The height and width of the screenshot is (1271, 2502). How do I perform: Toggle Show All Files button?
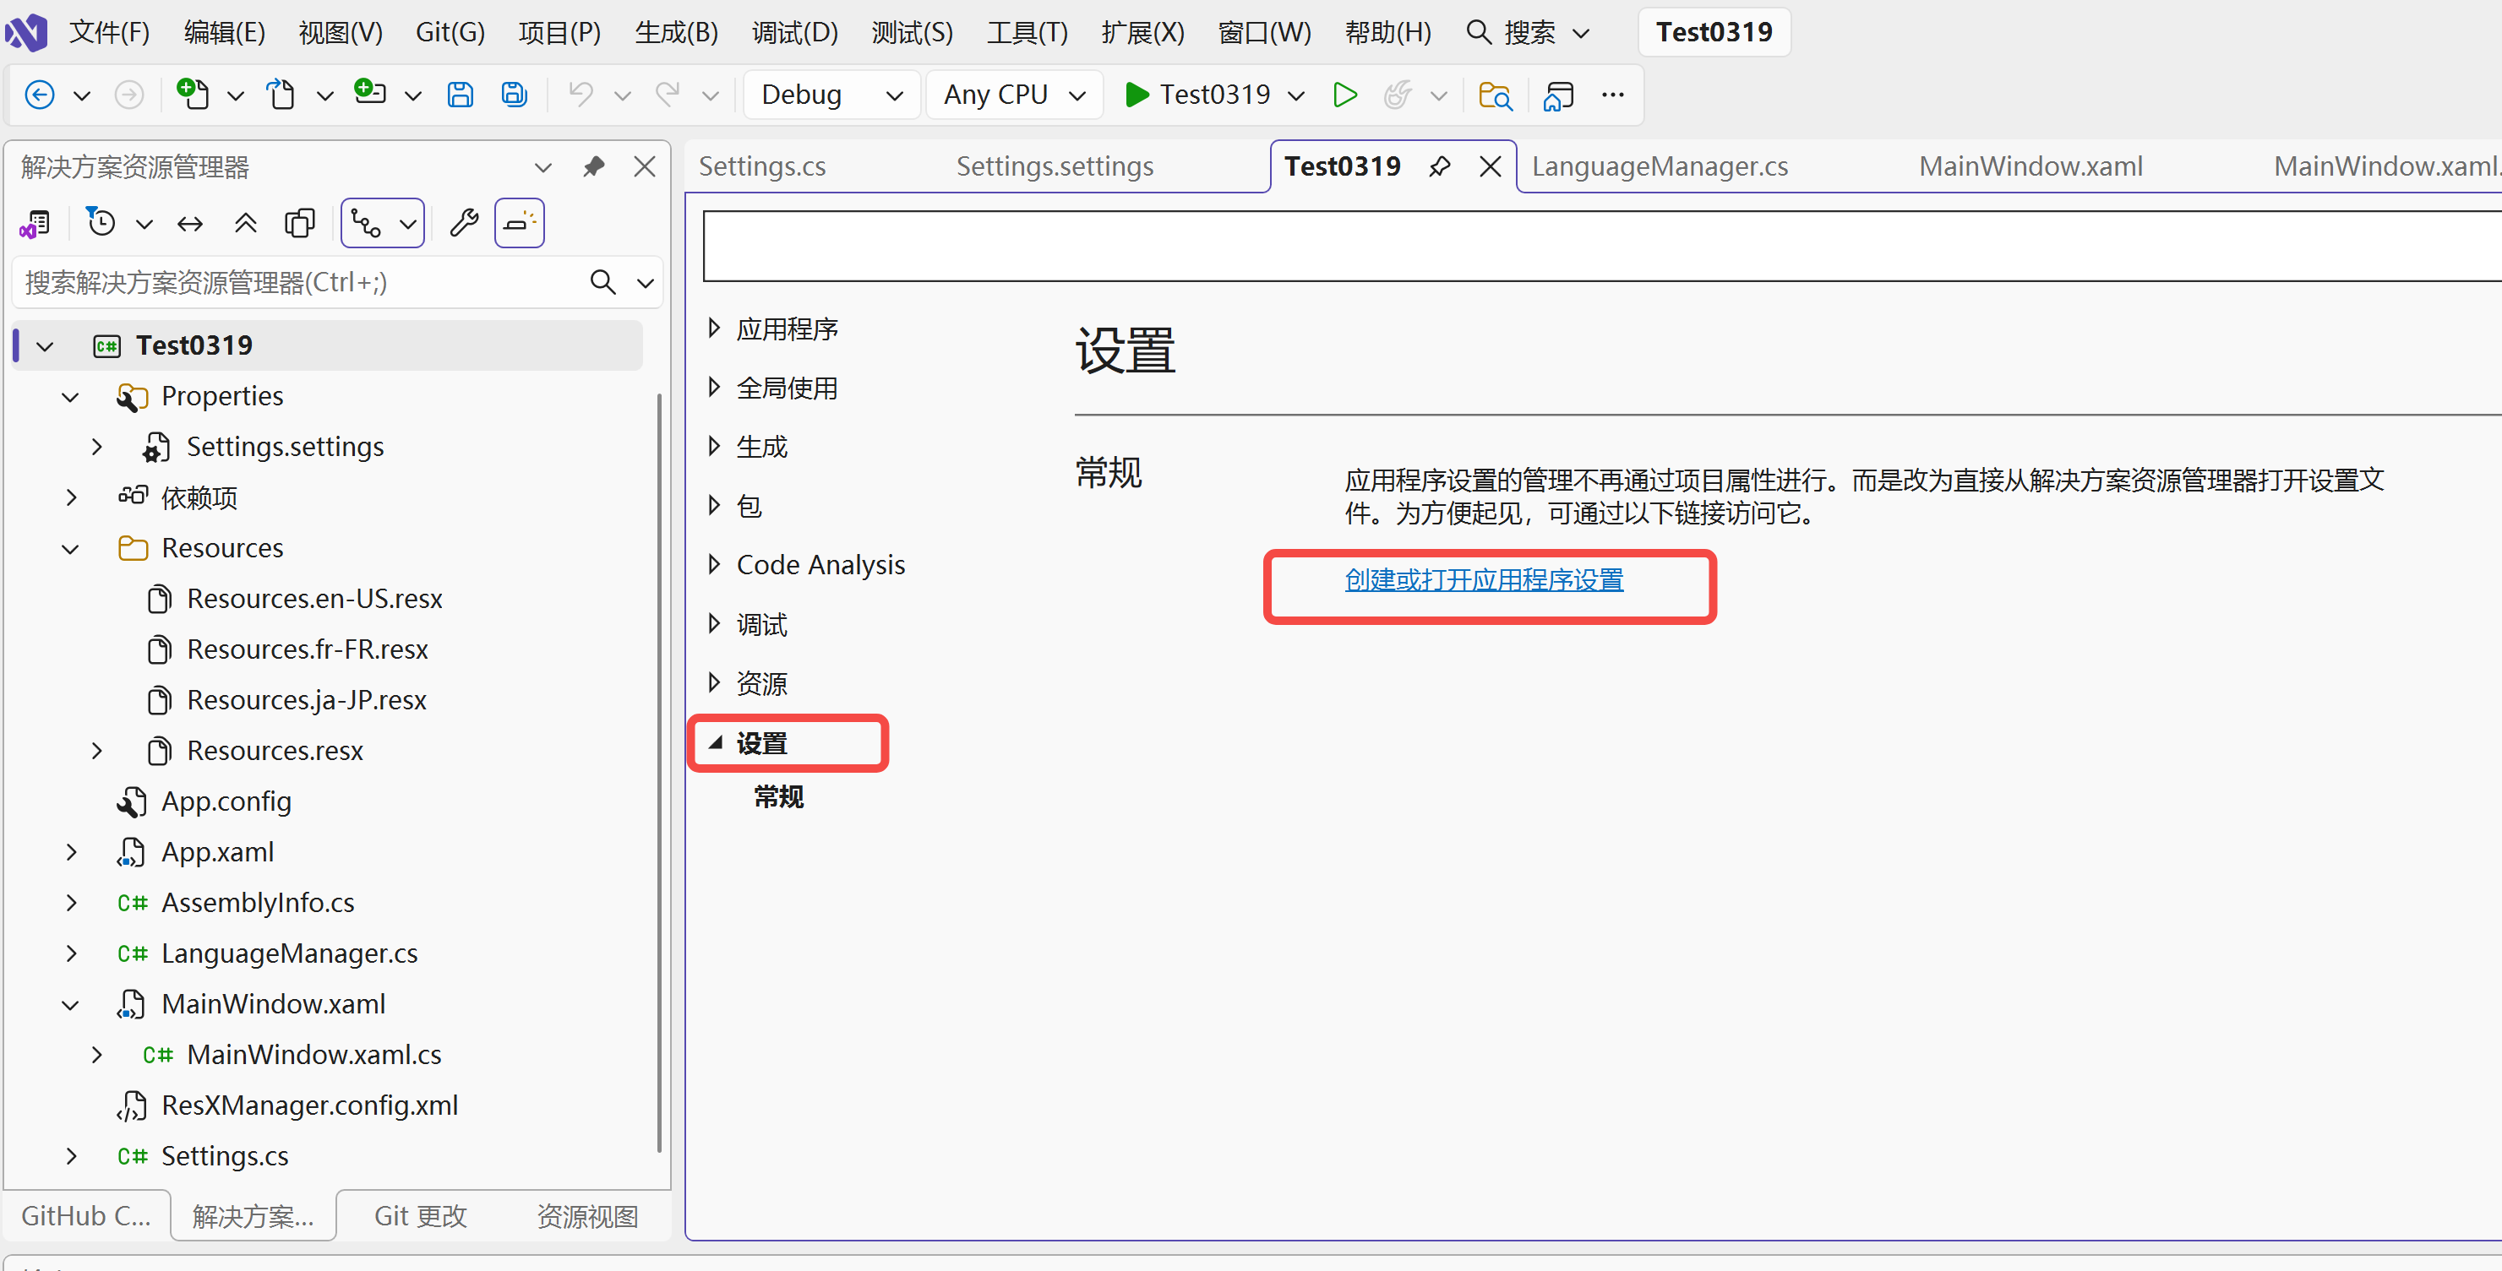tap(300, 225)
